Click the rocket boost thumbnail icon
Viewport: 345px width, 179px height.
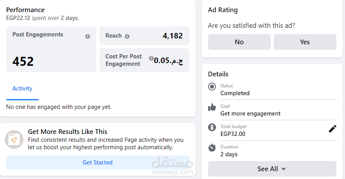(x=14, y=139)
